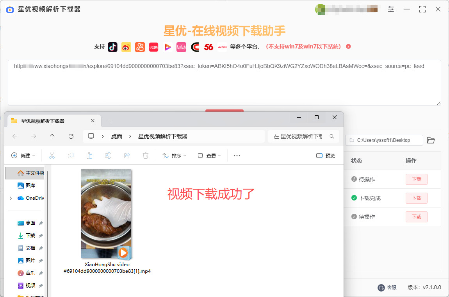Select 下载 in navigation pane
This screenshot has height=297, width=449.
point(26,236)
